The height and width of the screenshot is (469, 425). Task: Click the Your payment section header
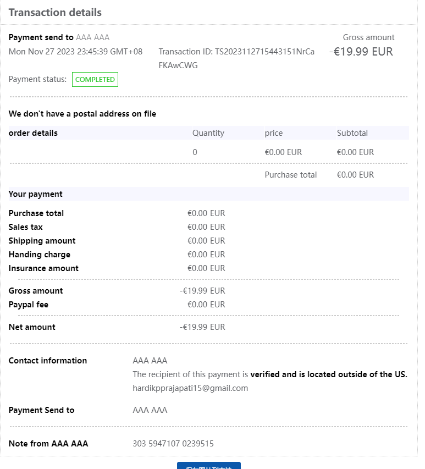click(x=36, y=194)
